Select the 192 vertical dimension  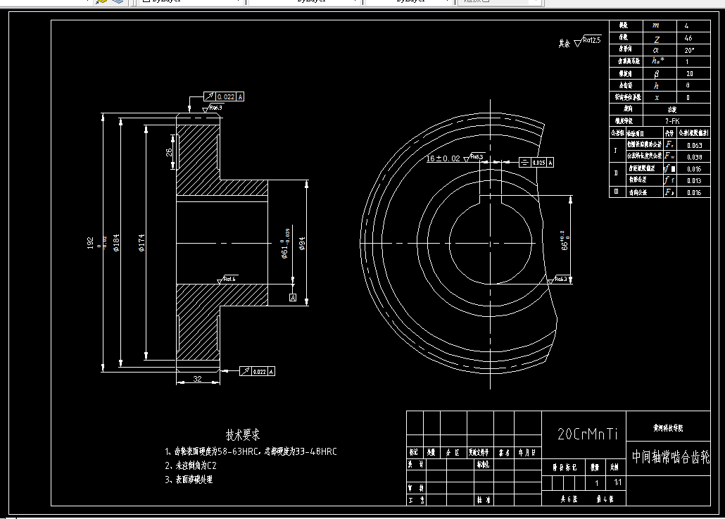pyautogui.click(x=91, y=243)
